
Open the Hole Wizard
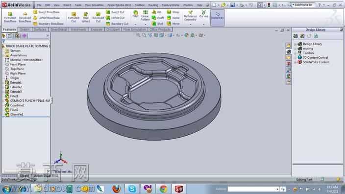pyautogui.click(x=86, y=17)
